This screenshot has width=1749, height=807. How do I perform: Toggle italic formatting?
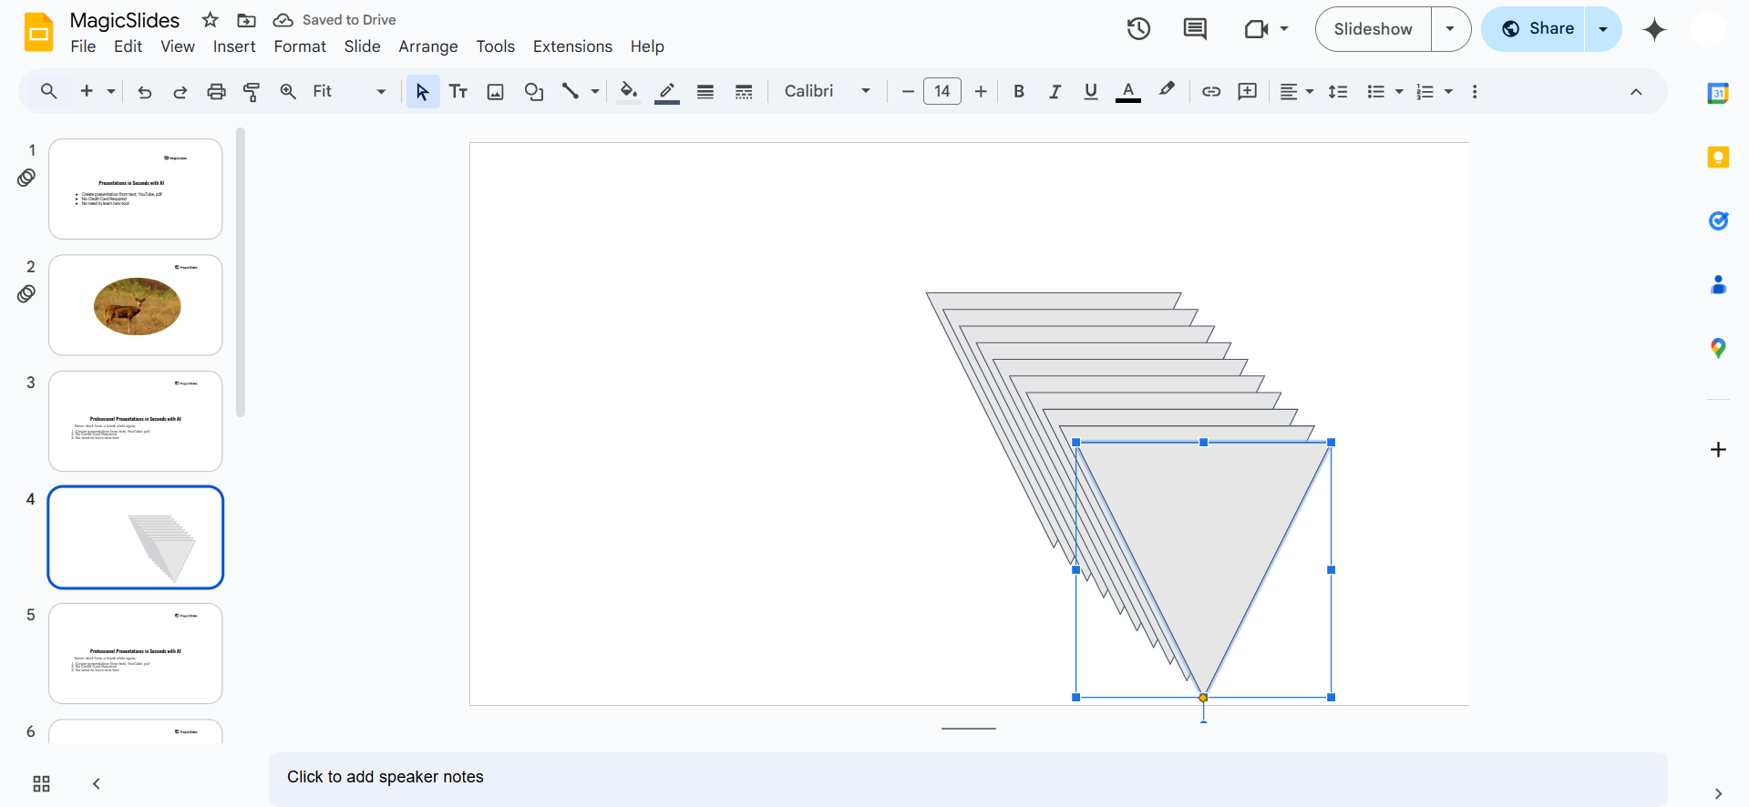pyautogui.click(x=1055, y=91)
